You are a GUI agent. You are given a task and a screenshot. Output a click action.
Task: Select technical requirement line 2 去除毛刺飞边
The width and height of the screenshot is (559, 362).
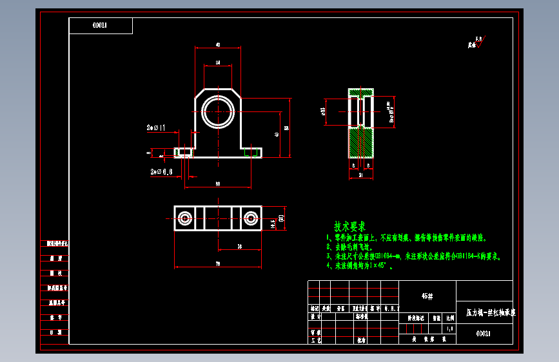click(x=349, y=247)
